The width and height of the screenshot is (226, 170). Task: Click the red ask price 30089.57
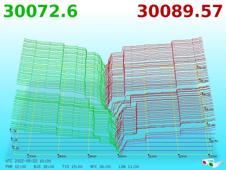click(x=180, y=11)
